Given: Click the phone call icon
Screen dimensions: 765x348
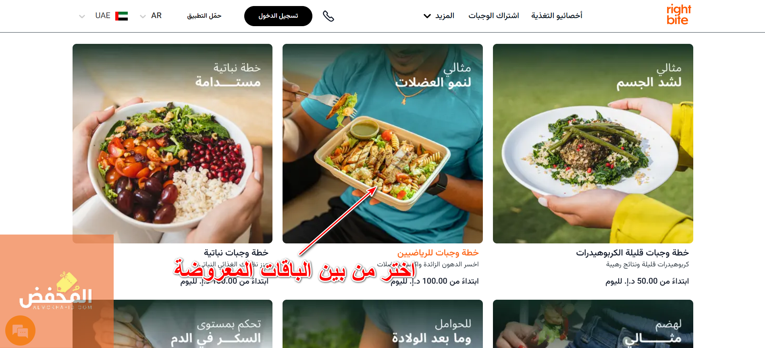Looking at the screenshot, I should [328, 16].
